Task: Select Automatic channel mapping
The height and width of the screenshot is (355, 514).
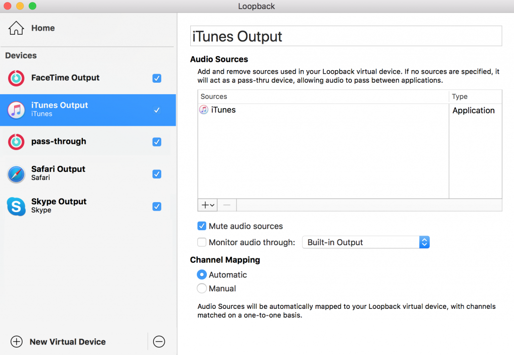Action: pos(202,274)
